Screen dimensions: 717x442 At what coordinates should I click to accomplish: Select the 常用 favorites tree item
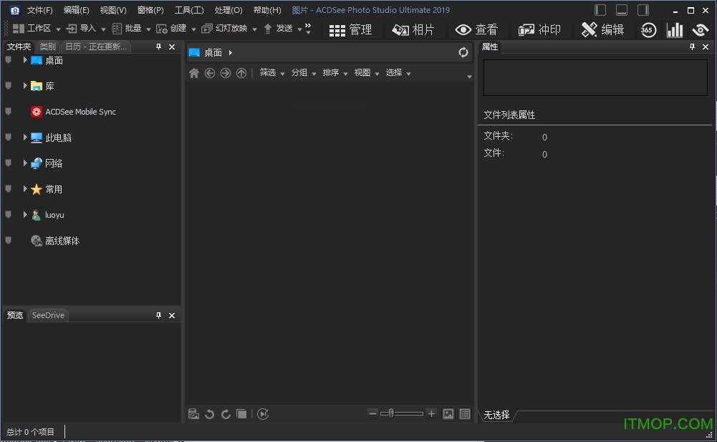[52, 189]
